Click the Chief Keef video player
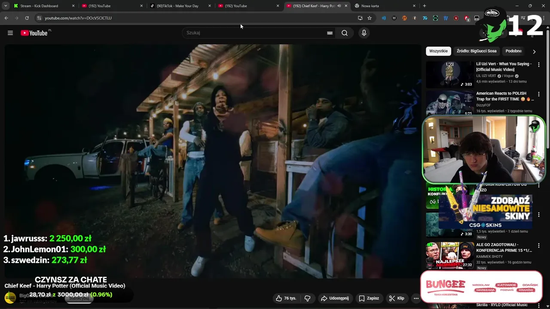550x309 pixels. 213,161
